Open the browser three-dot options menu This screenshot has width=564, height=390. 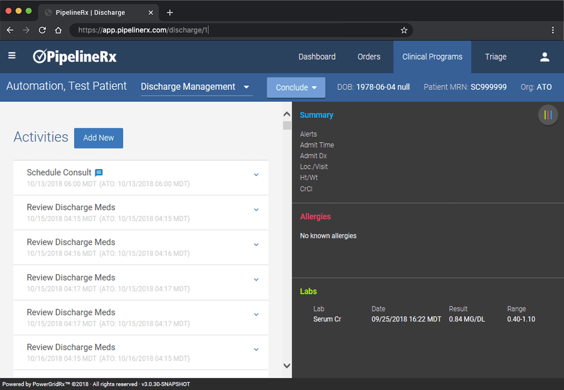point(553,30)
